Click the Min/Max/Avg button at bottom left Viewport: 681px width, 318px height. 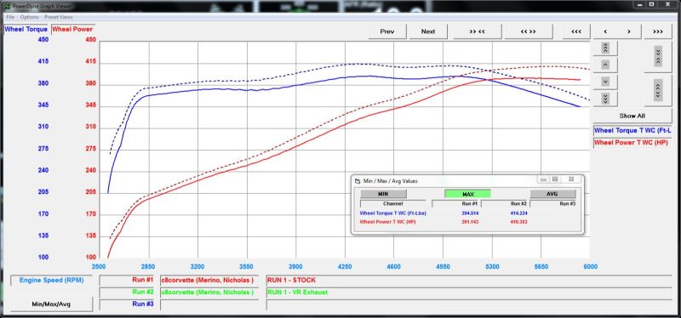pyautogui.click(x=51, y=304)
